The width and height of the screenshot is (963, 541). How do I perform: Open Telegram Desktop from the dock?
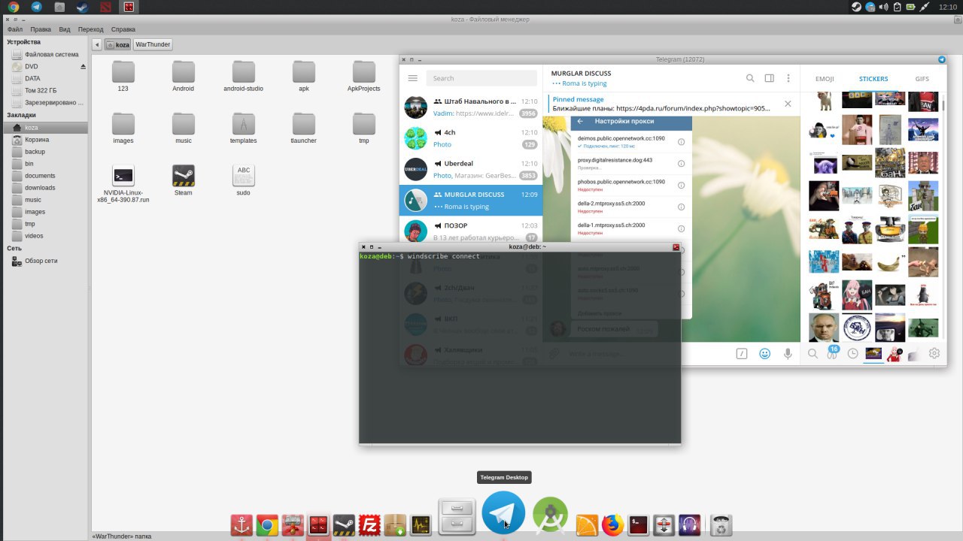coord(503,513)
